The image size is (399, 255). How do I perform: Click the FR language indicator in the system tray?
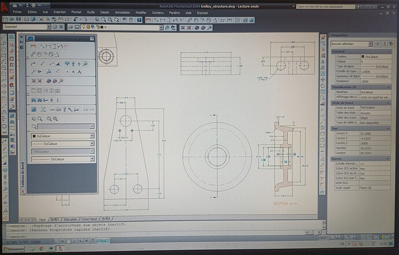(342, 244)
